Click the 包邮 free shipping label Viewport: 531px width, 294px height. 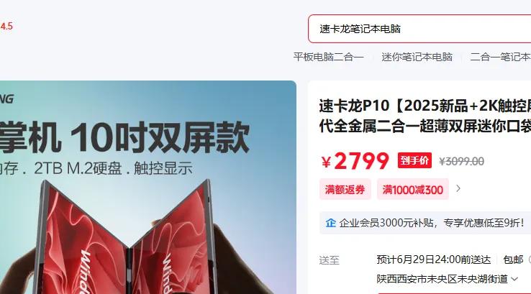pyautogui.click(x=513, y=259)
